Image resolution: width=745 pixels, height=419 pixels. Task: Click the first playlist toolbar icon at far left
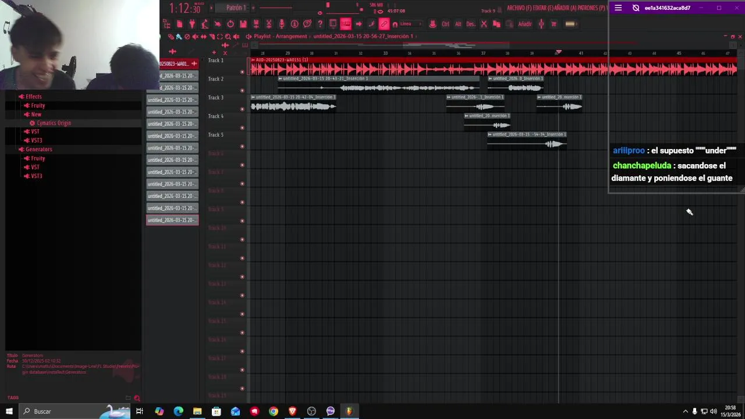[166, 24]
